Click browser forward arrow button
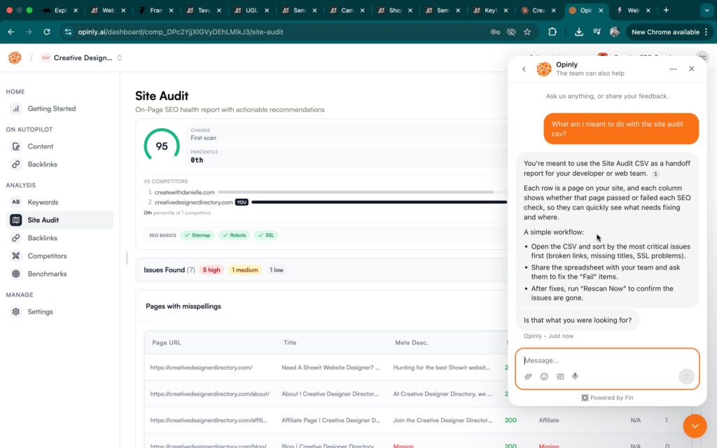This screenshot has width=717, height=448. (28, 32)
